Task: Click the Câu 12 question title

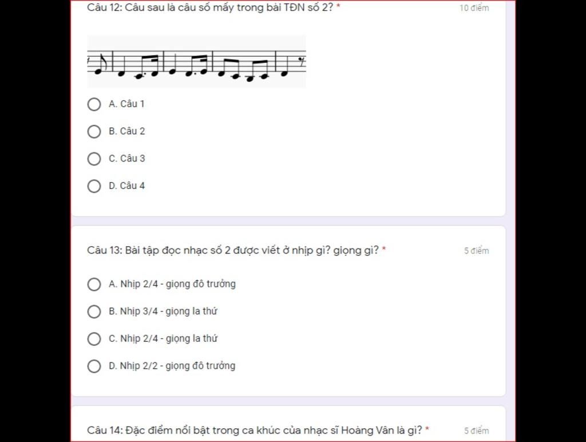Action: 213,7
